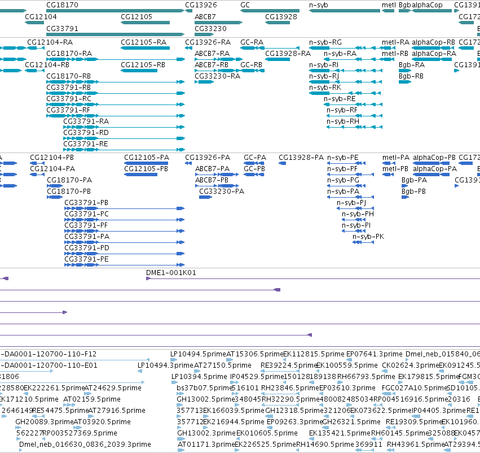The image size is (480, 453).
Task: Open the CG33791-RD transcript label
Action: (86, 132)
